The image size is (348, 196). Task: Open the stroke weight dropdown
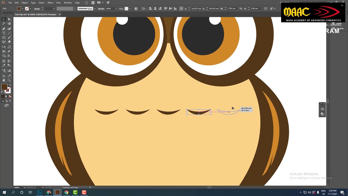(x=54, y=9)
